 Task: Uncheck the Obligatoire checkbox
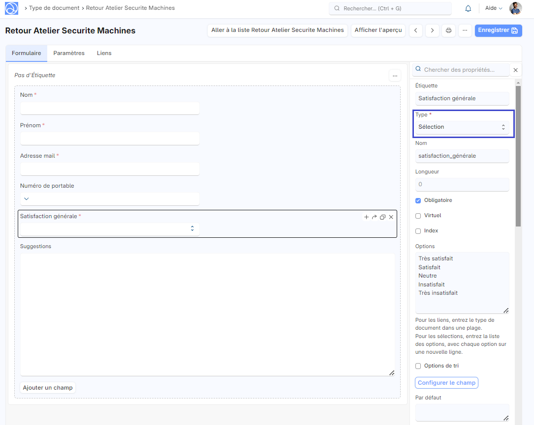pyautogui.click(x=418, y=200)
